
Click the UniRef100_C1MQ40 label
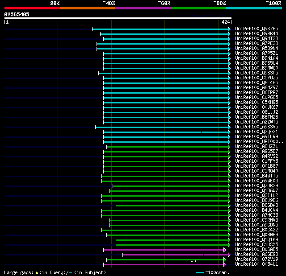point(257,171)
